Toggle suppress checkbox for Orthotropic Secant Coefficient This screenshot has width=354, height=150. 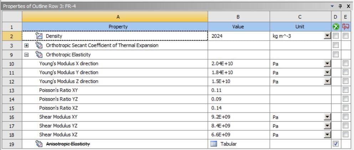point(336,45)
